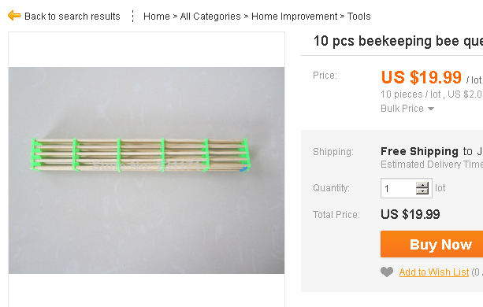
Task: Click the vertical dotted breadcrumb separator
Action: tap(132, 16)
